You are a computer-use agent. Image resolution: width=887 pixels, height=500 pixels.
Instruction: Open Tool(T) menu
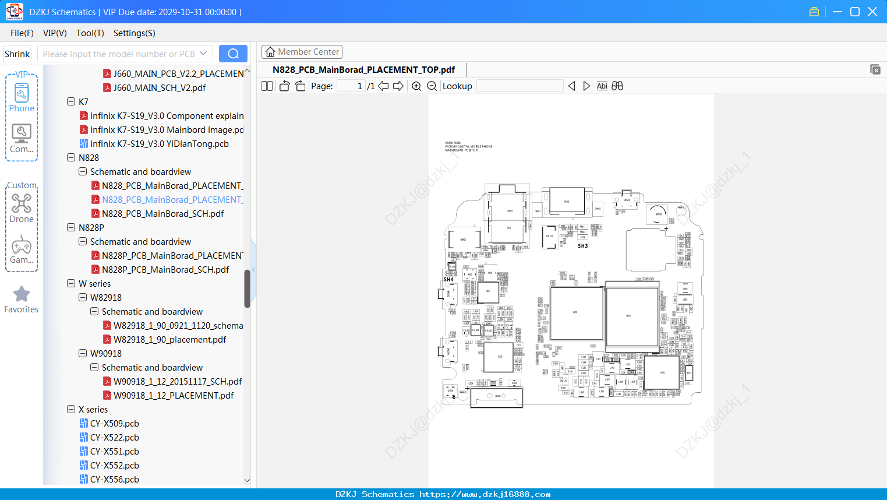click(90, 33)
